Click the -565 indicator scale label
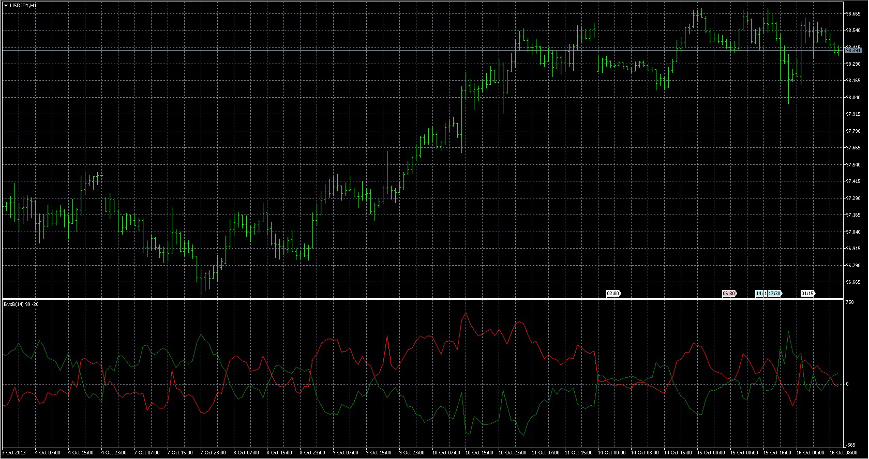 850,445
